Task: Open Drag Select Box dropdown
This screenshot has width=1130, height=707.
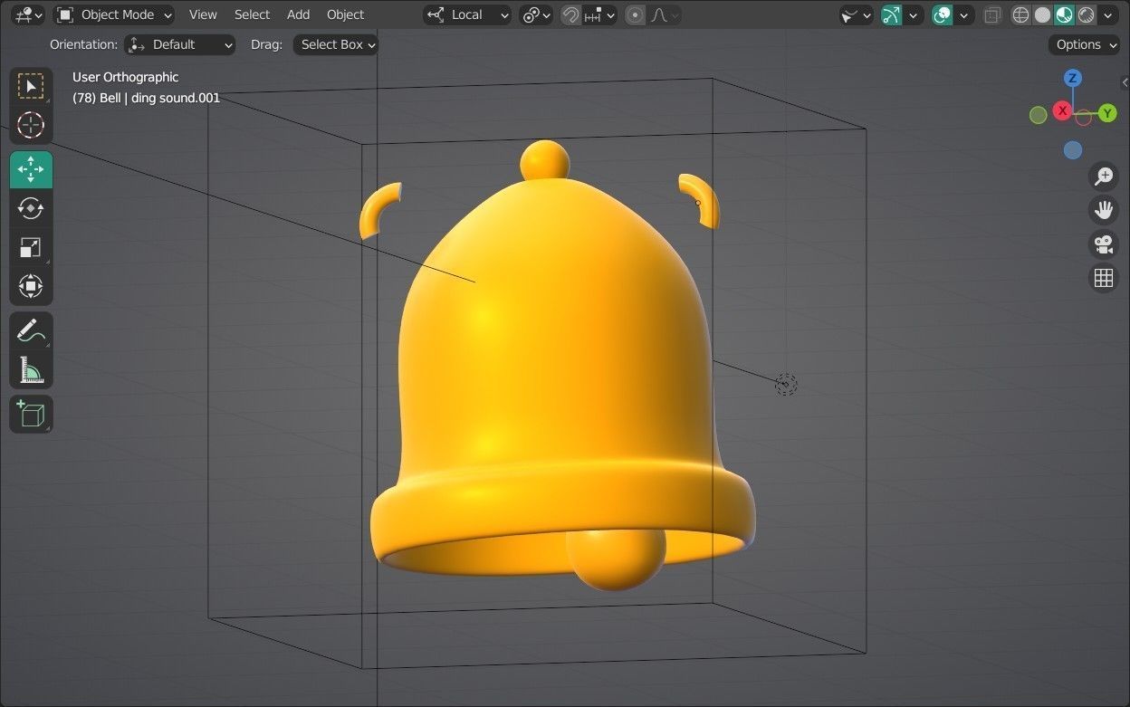Action: [x=336, y=44]
